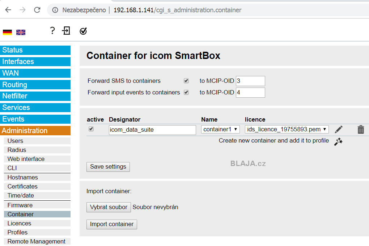Screen dimensions: 369x246
Task: Toggle Forward input events to containers checkbox
Action: [x=186, y=92]
